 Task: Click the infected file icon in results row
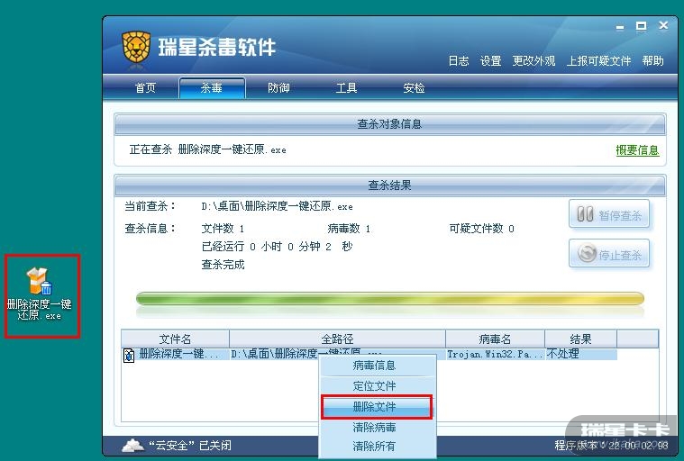129,355
